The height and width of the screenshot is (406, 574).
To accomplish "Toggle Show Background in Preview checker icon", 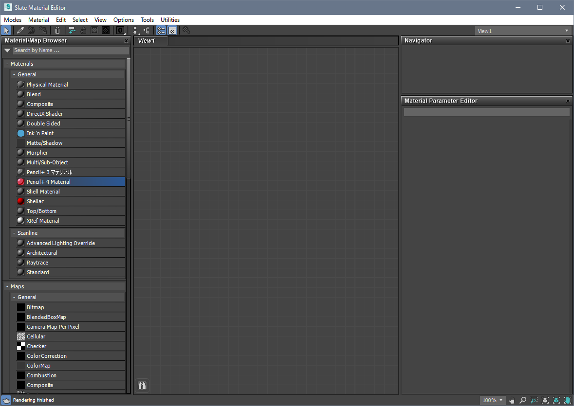I will point(105,31).
